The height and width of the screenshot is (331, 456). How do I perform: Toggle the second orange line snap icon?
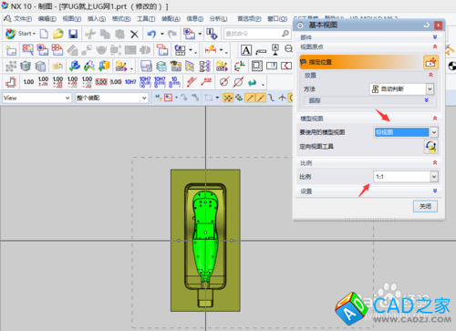261,98
